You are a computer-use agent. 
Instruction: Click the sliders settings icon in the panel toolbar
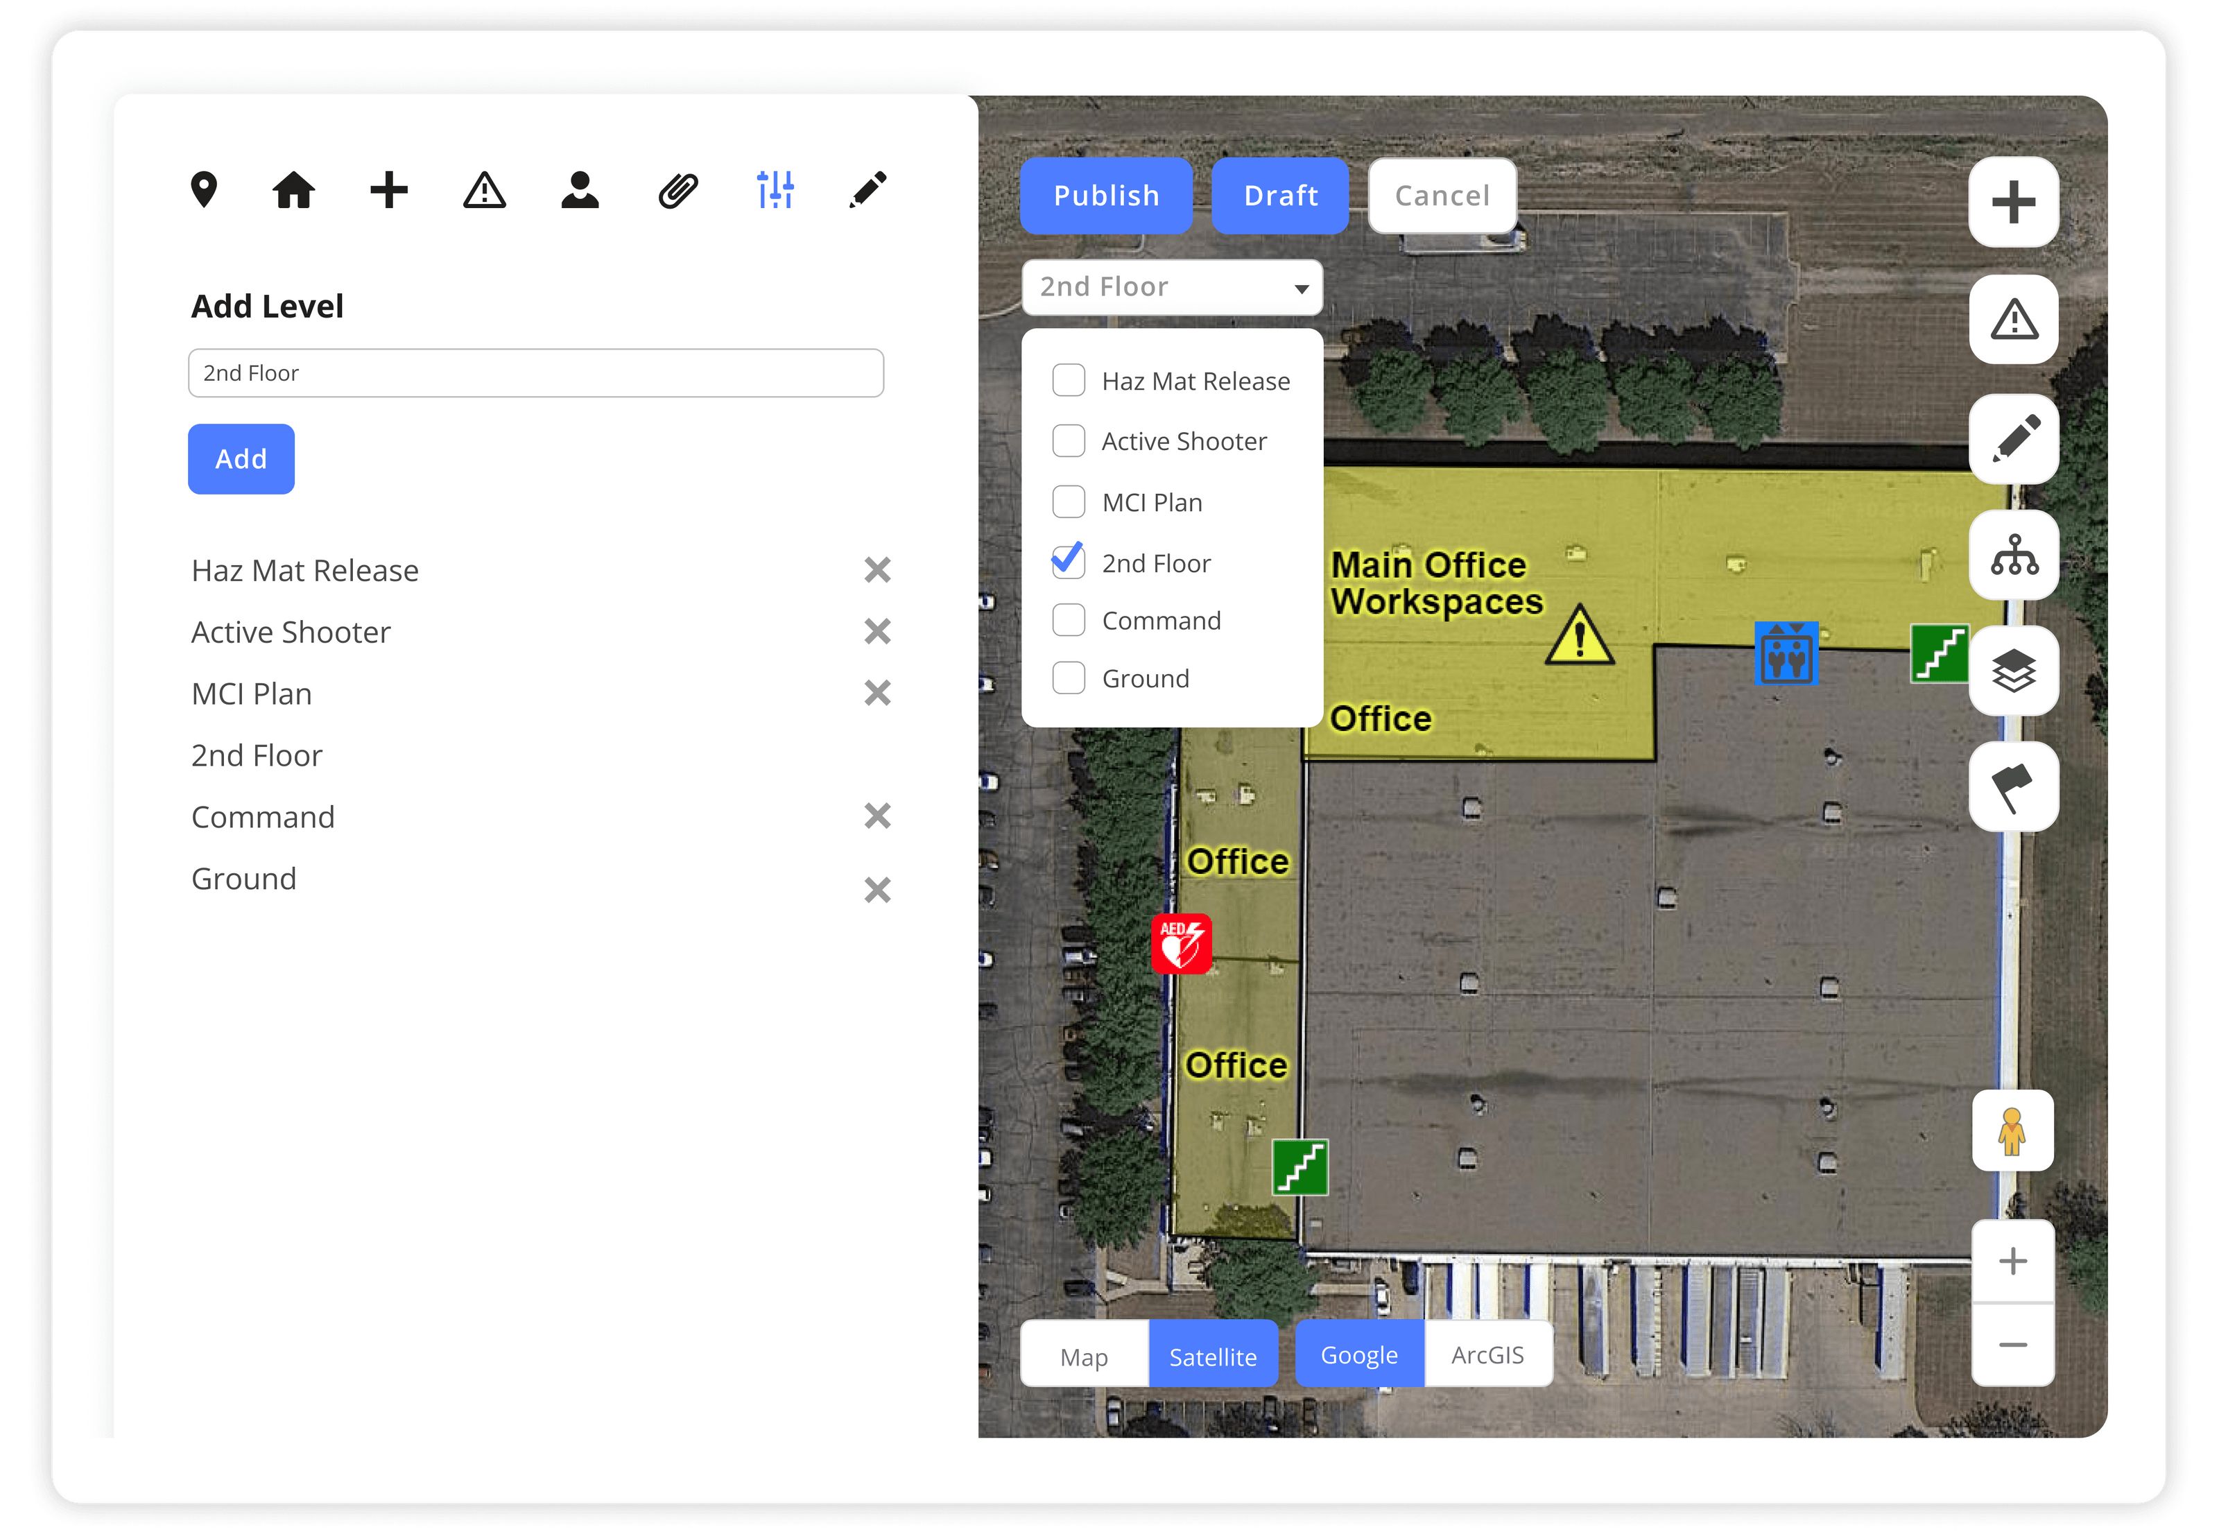pyautogui.click(x=775, y=190)
